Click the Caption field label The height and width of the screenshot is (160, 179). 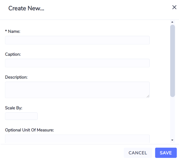[x=13, y=54]
